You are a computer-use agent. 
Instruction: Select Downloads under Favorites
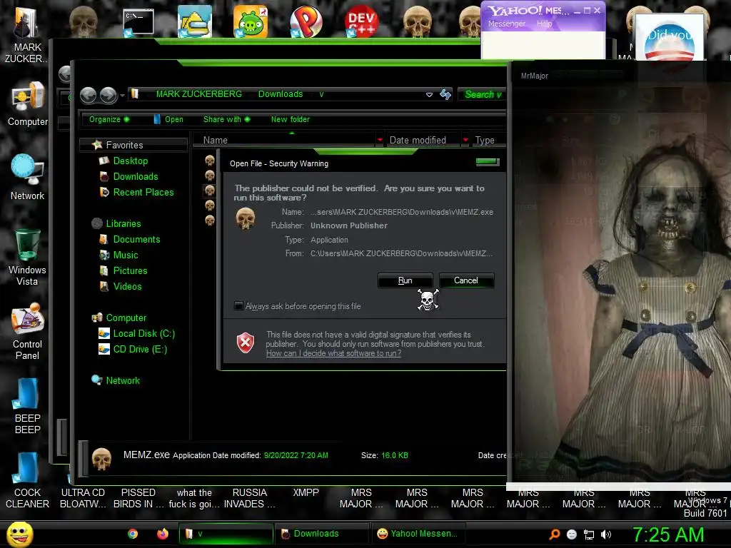click(136, 177)
